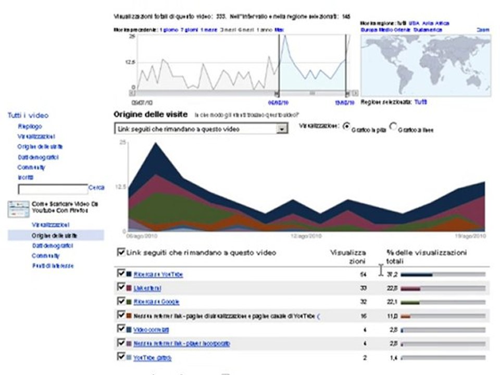Uncheck the Nessun referrer YouTube pages row checkbox
This screenshot has width=500, height=375.
121,315
